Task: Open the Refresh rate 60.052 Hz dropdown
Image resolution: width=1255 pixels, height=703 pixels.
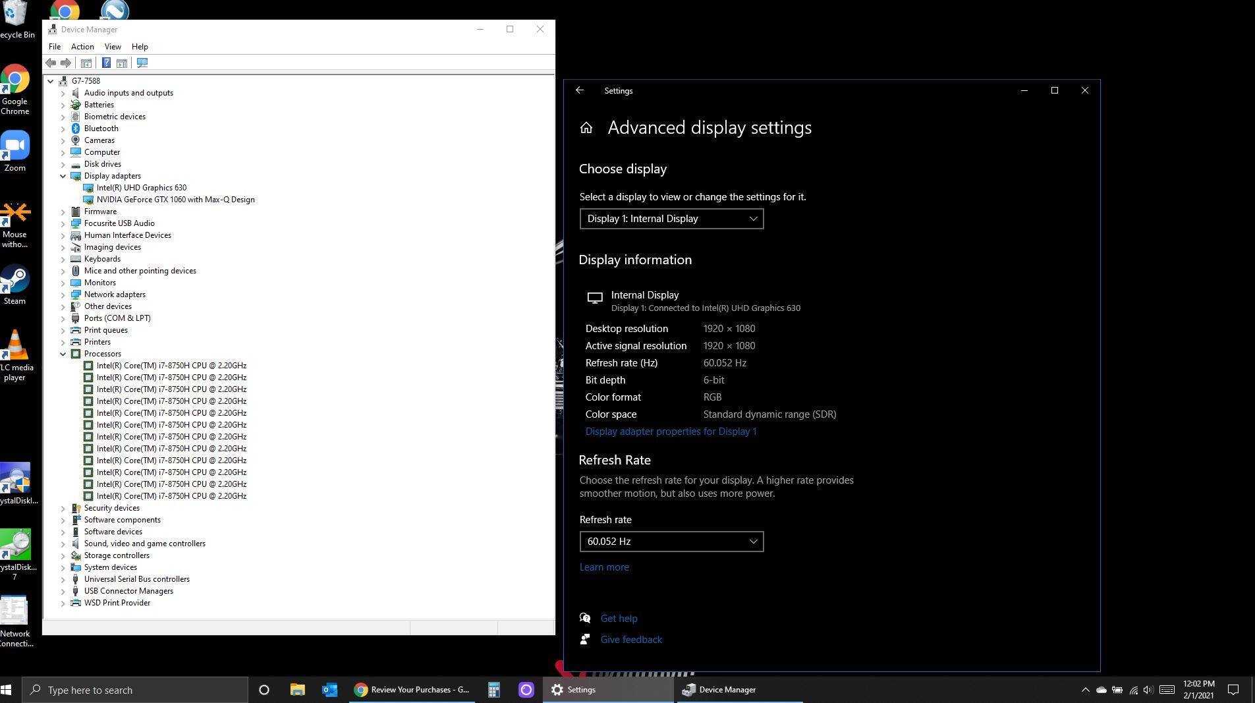Action: tap(671, 542)
